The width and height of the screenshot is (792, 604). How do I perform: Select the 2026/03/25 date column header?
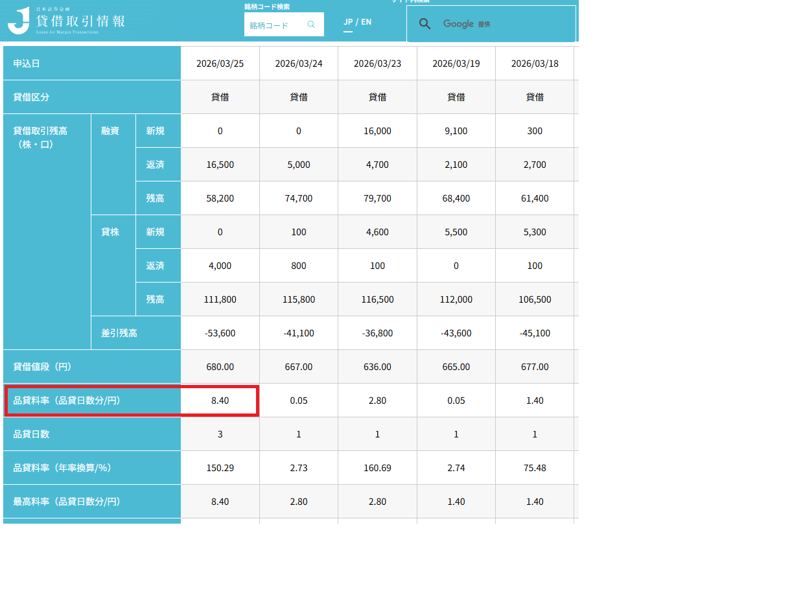(220, 64)
